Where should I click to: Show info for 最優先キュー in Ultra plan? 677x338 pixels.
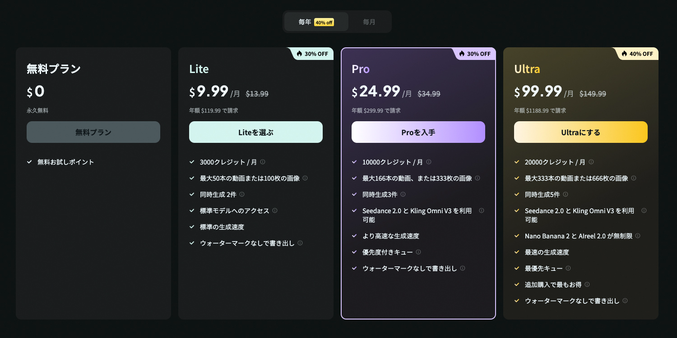point(568,268)
